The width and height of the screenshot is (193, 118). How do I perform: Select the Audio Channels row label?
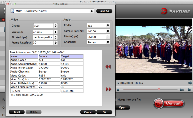point(24,72)
